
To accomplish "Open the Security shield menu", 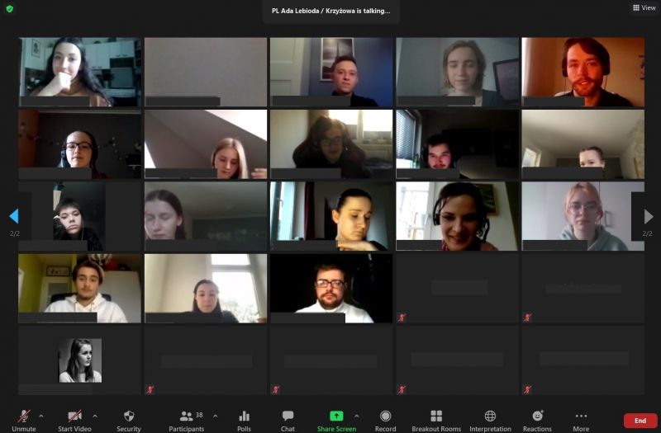I will (x=129, y=421).
